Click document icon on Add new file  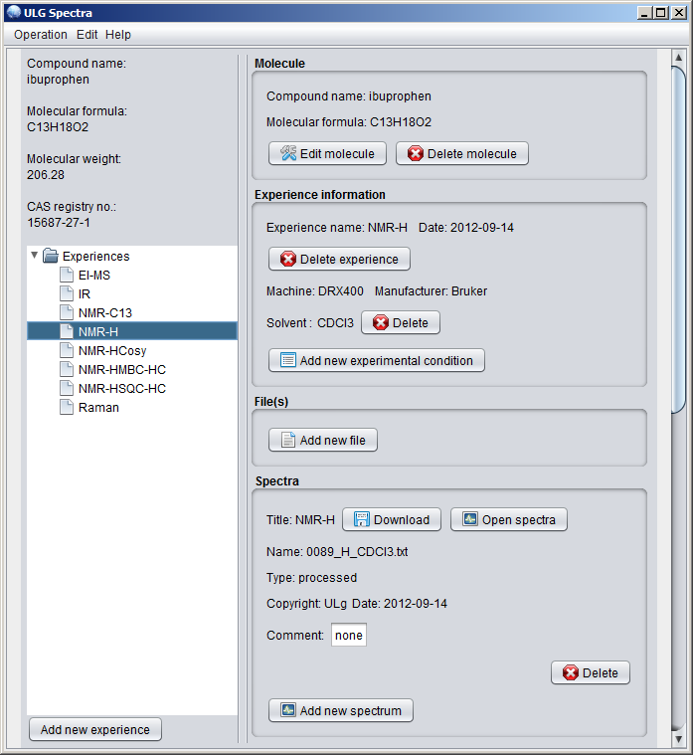coord(288,440)
